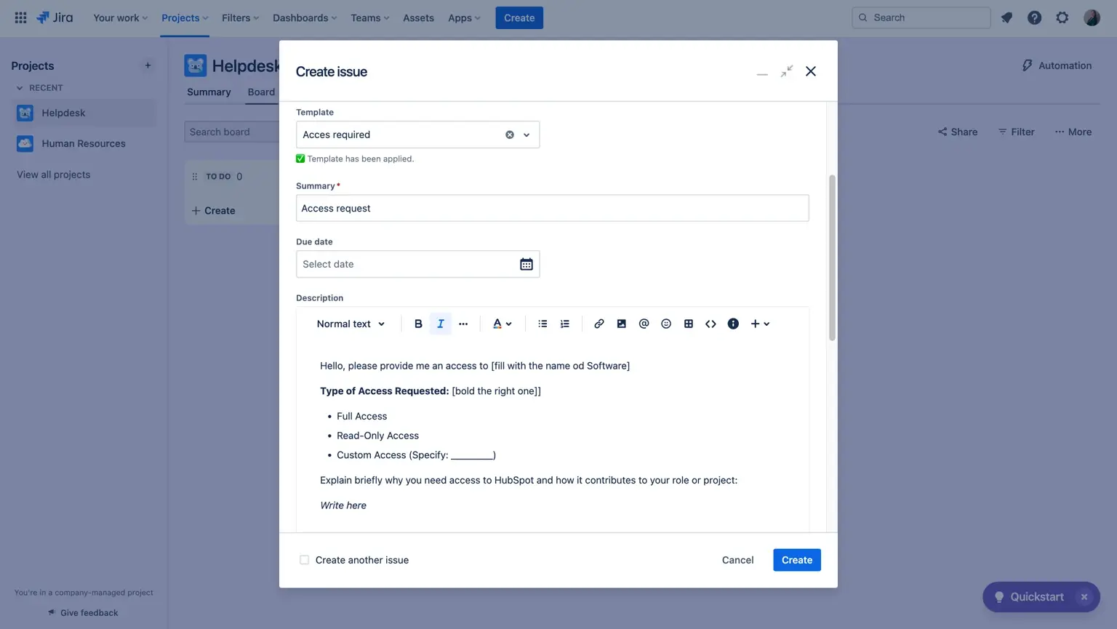Insert a link into the description

pos(598,324)
